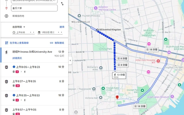
Task: Click McBurney Park Skeleton Park label
Action: tap(149, 33)
